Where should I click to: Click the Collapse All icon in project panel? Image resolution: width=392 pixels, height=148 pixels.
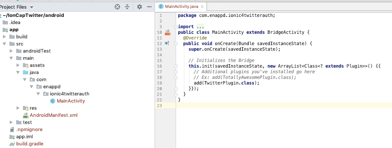coord(127,7)
